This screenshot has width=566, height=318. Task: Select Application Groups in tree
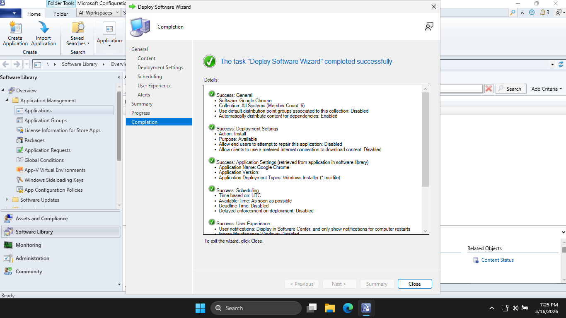coord(46,120)
